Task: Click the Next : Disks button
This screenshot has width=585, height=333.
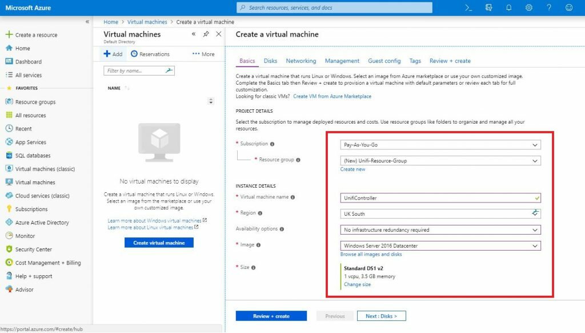Action: (x=381, y=316)
